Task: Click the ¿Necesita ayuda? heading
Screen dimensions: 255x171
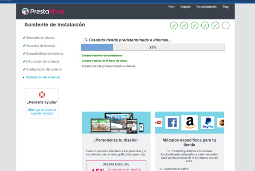Action: click(x=42, y=102)
